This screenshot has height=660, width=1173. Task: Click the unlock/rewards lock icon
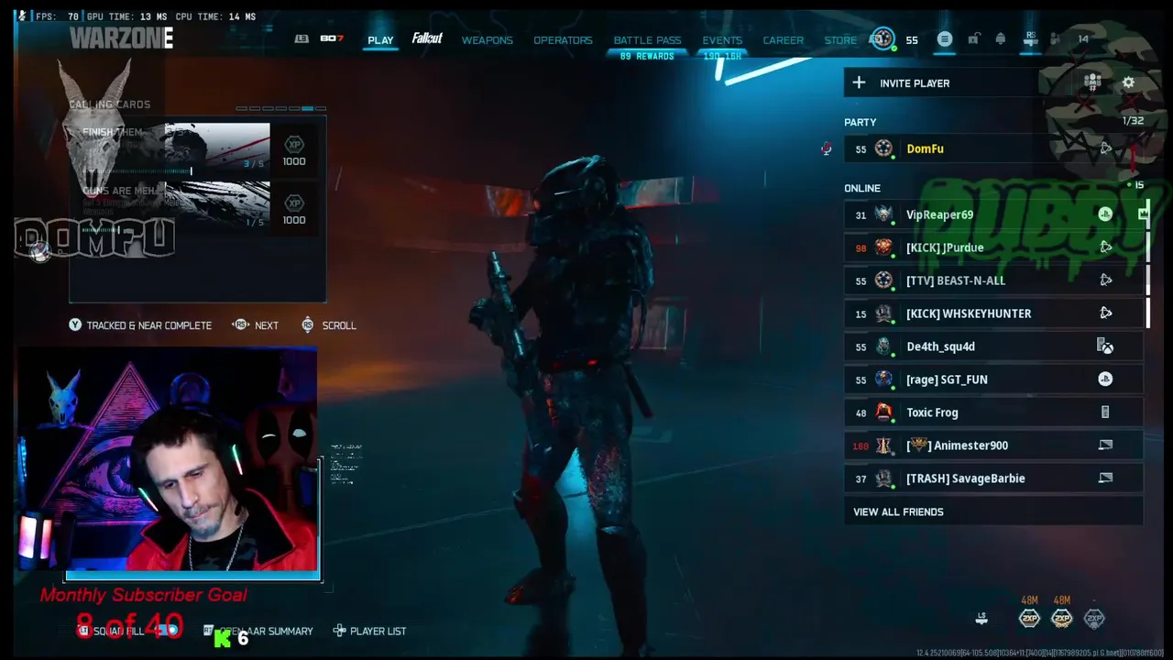pyautogui.click(x=973, y=38)
